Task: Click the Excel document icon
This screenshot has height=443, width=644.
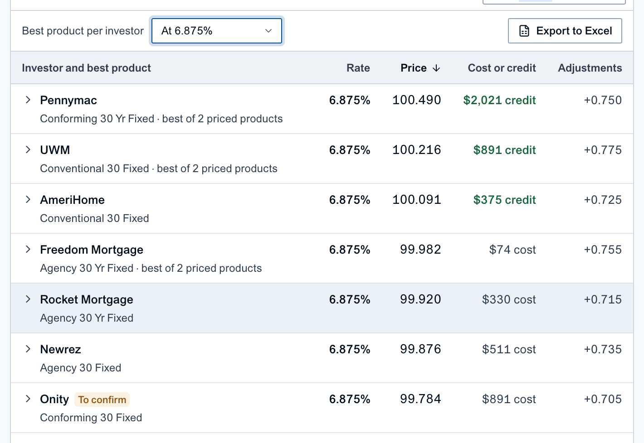Action: pos(524,31)
